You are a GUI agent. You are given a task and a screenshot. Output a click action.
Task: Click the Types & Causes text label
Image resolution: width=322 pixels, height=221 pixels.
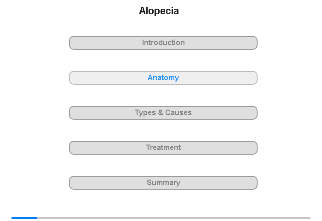pyautogui.click(x=163, y=113)
